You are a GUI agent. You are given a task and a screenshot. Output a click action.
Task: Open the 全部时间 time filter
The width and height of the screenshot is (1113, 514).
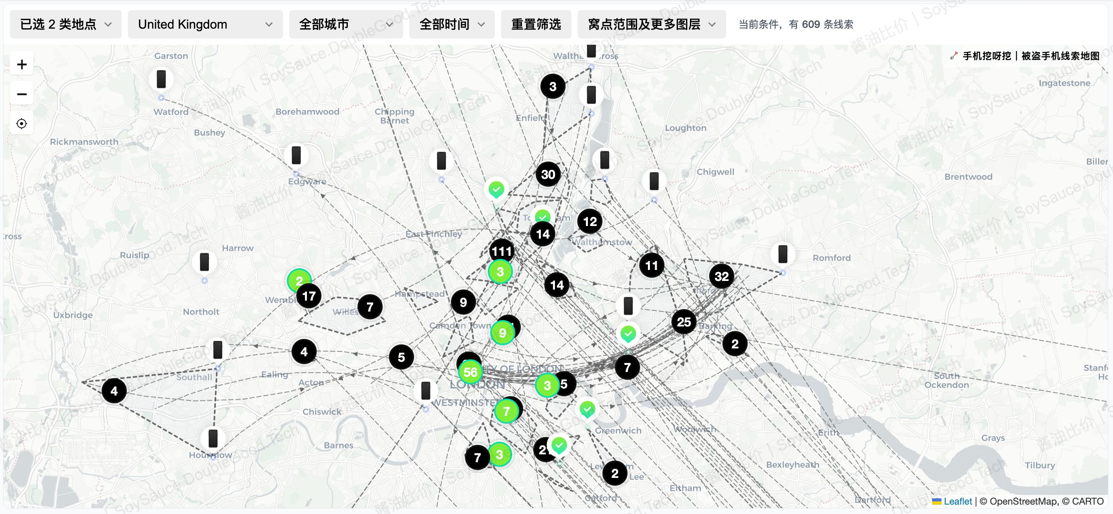[x=451, y=25]
